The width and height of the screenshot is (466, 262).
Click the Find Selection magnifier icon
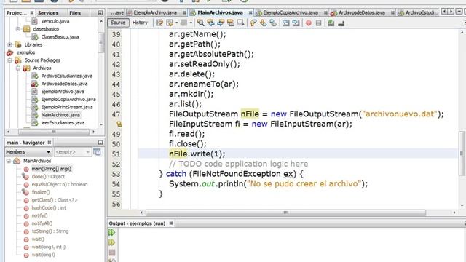(x=201, y=23)
